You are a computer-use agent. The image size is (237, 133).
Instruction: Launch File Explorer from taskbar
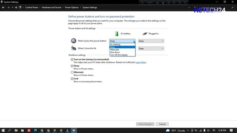click(x=16, y=130)
